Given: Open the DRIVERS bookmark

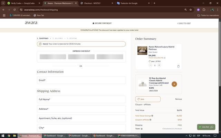Looking at the screenshot, I should [20, 15].
